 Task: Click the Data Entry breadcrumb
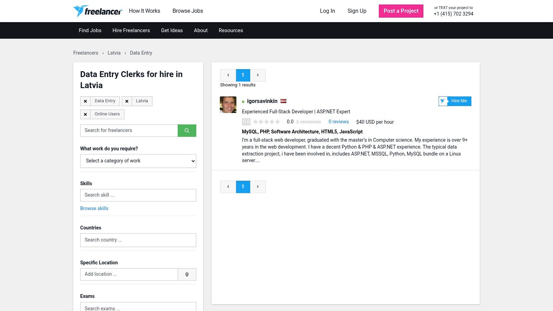(141, 53)
